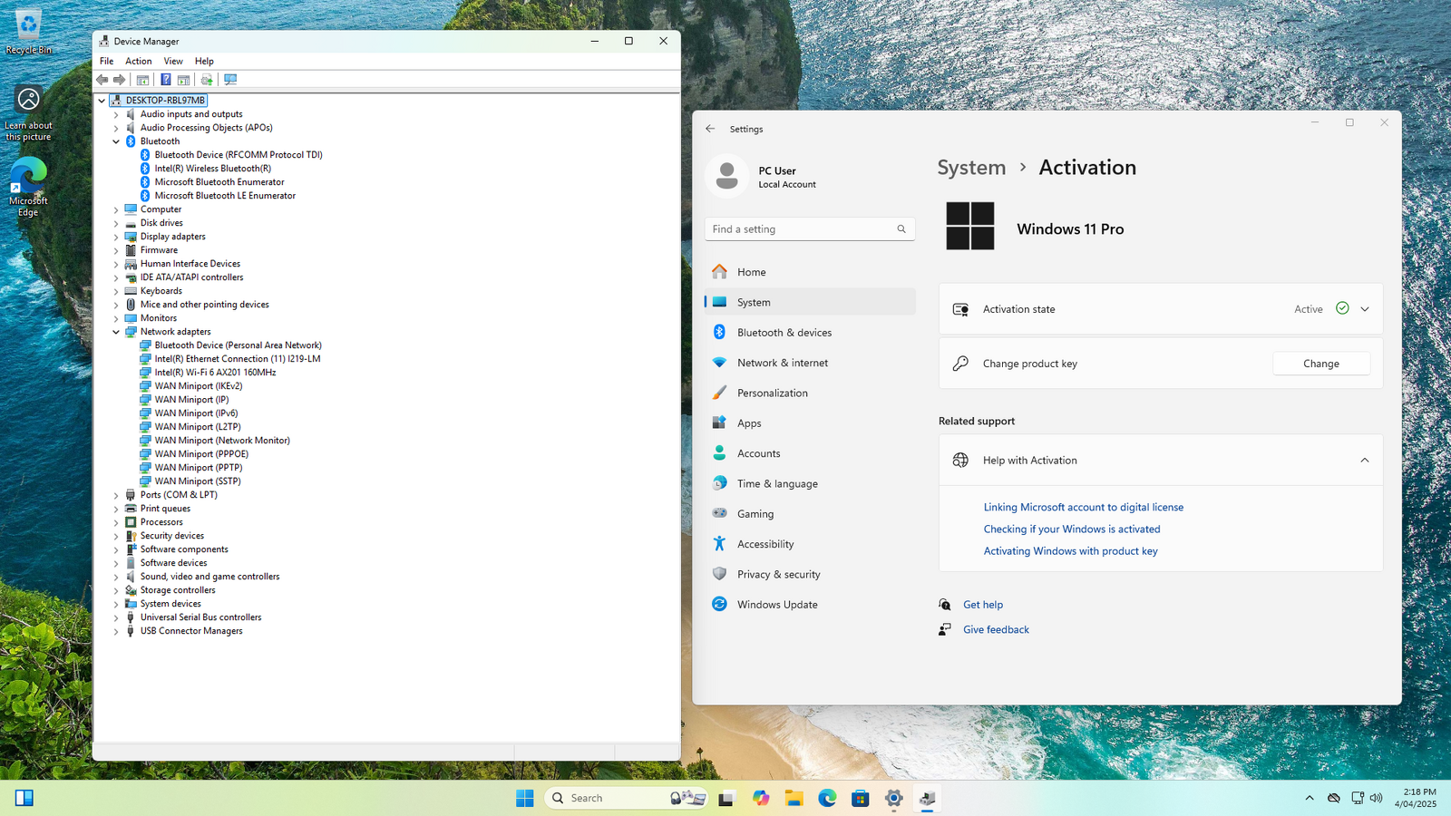Collapse the Bluetooth category in Device Manager
The image size is (1451, 816).
pyautogui.click(x=116, y=141)
